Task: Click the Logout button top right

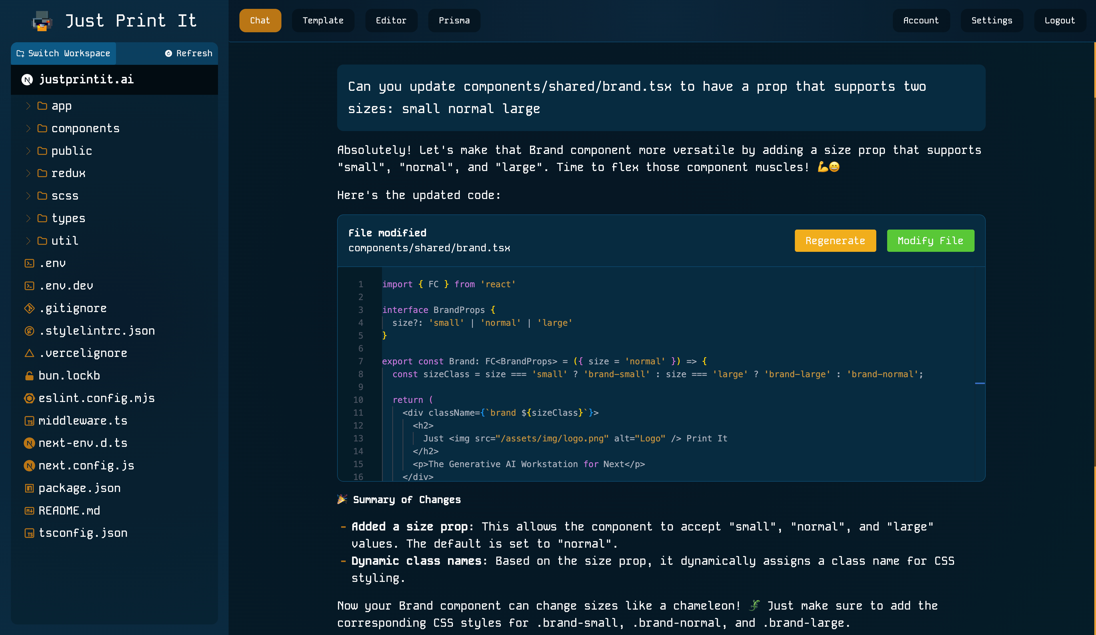Action: (1060, 20)
